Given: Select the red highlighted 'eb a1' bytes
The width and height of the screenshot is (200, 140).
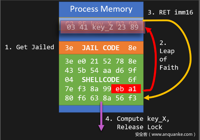Looking at the screenshot, I should (126, 89).
